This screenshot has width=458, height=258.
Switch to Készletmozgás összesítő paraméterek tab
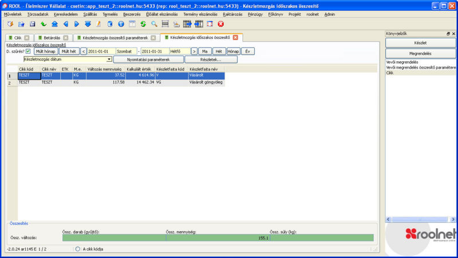coord(115,38)
